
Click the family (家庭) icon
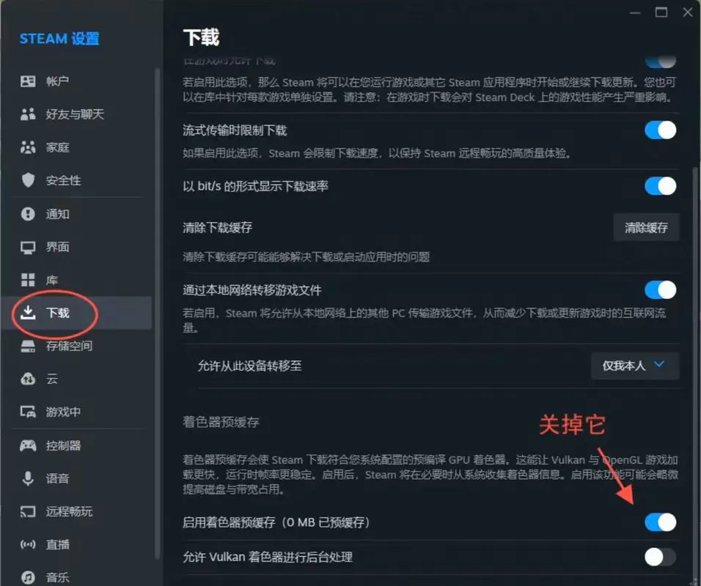click(28, 147)
